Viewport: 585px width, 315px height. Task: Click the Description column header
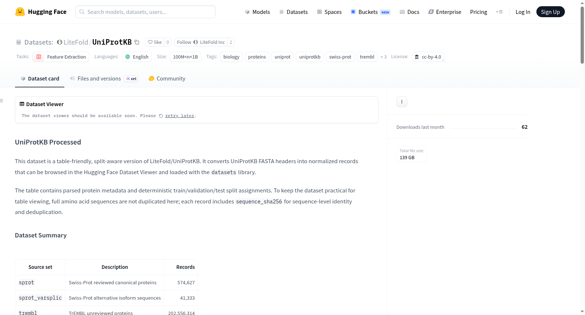coord(115,267)
